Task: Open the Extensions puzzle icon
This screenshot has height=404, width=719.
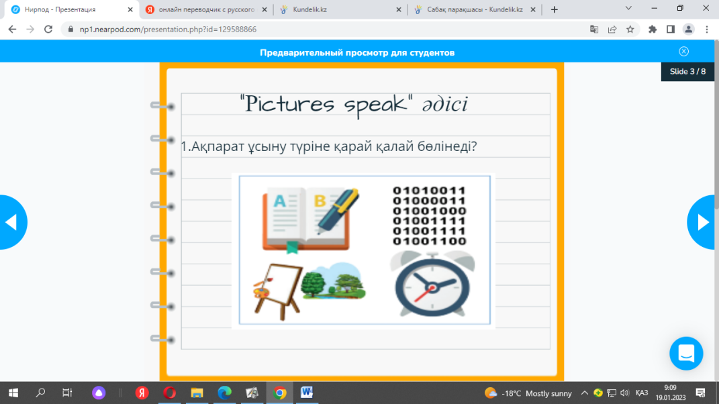Action: 653,30
